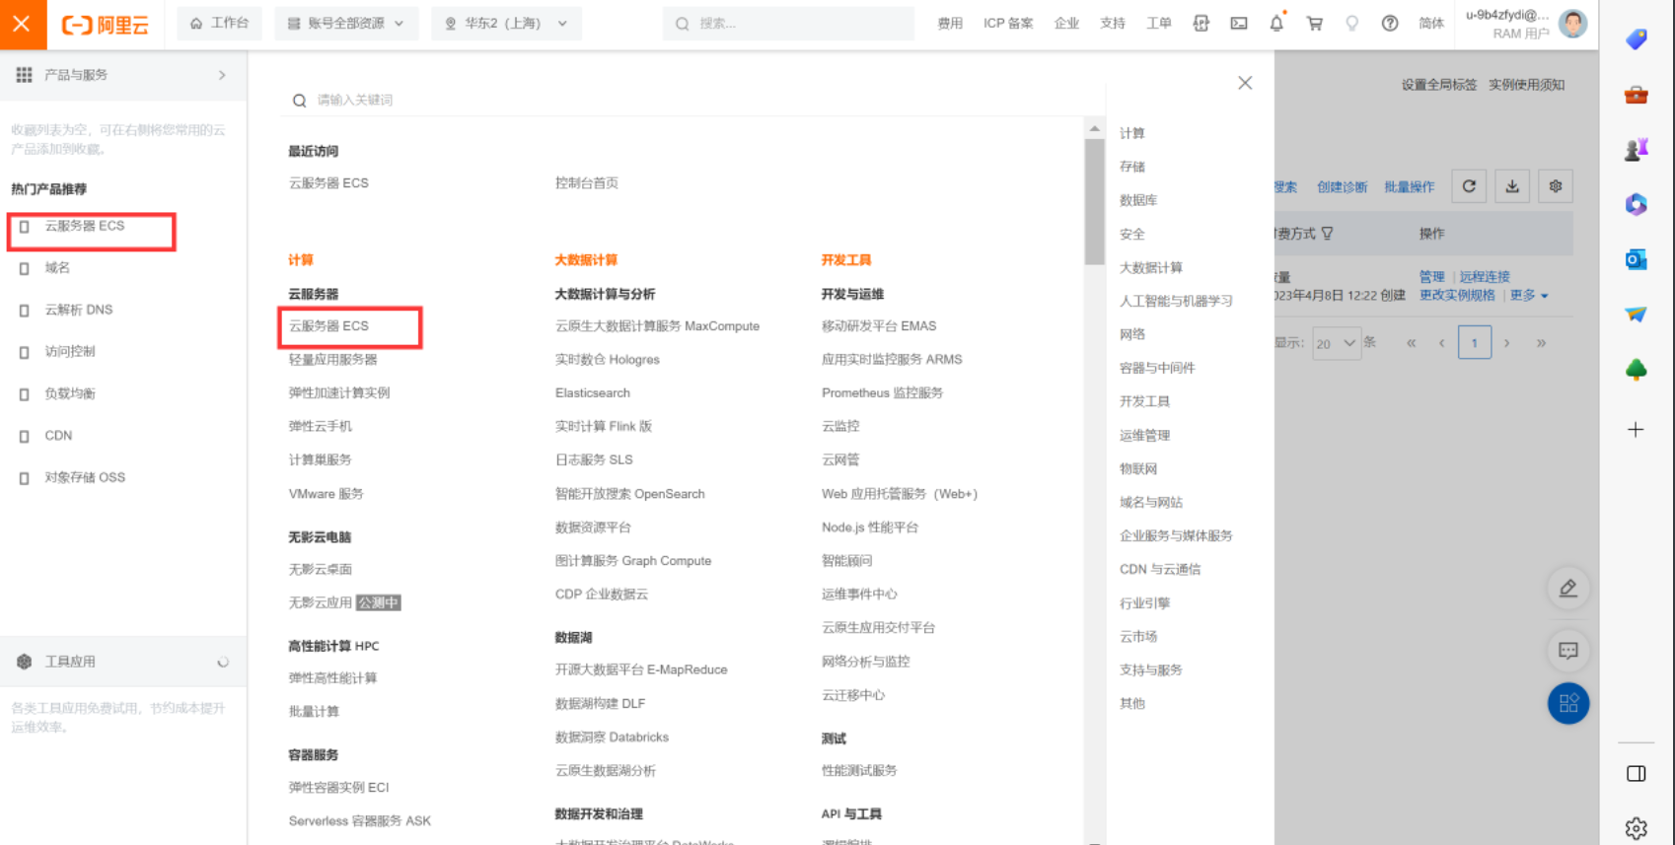This screenshot has width=1675, height=845.
Task: Open the 付费方式 column filter
Action: 1328,234
